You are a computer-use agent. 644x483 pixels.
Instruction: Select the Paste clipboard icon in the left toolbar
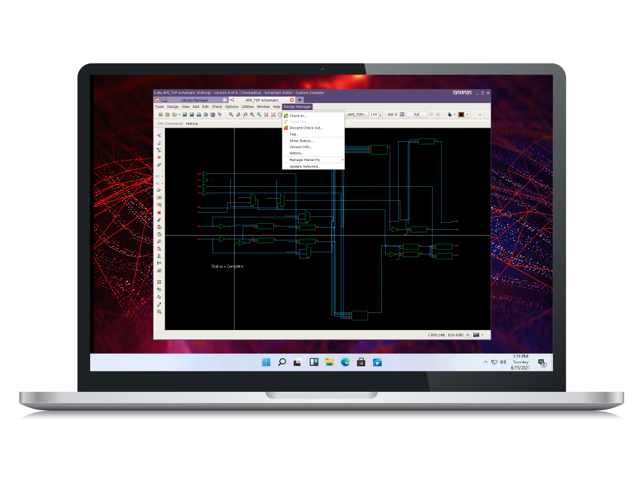[159, 235]
